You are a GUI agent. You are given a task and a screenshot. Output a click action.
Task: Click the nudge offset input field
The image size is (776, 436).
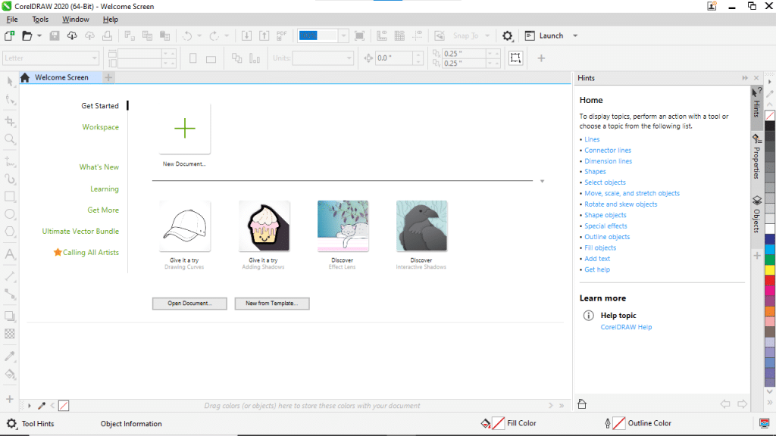pos(394,58)
